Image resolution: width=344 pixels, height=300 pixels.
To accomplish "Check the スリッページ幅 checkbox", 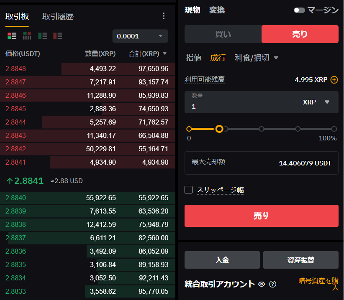I will (189, 190).
